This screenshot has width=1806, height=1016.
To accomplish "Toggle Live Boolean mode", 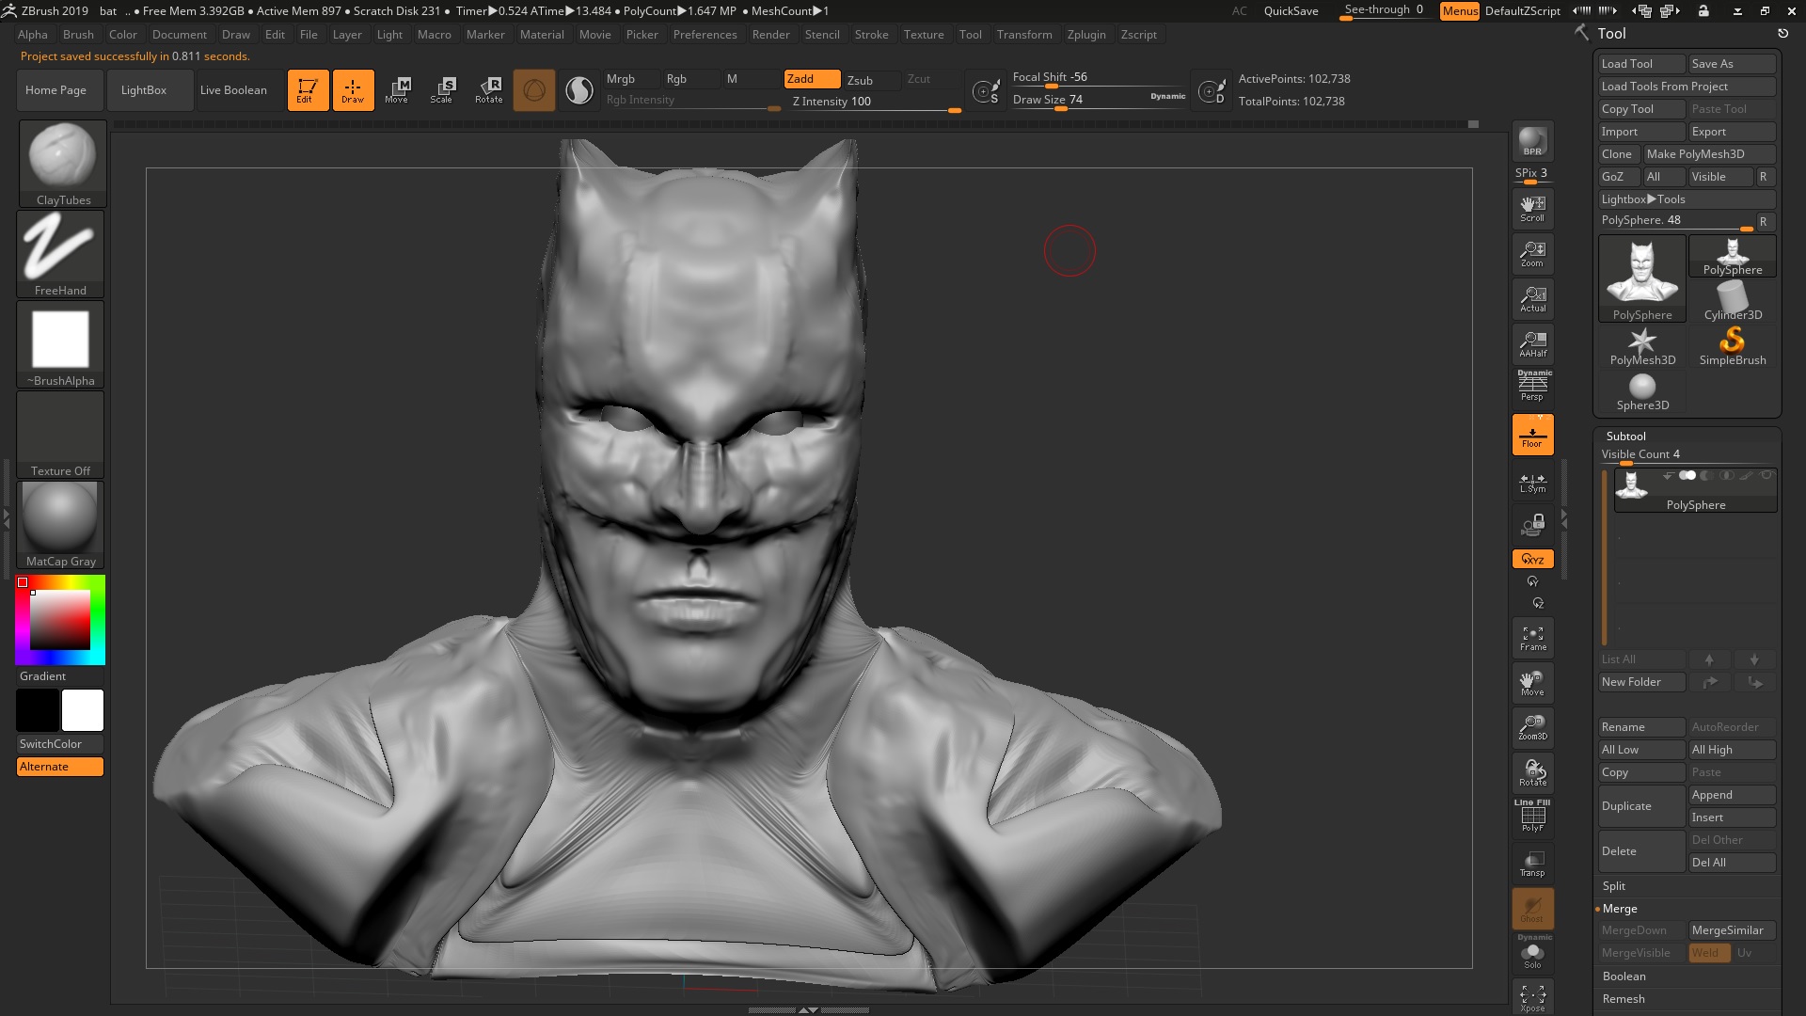I will point(233,90).
